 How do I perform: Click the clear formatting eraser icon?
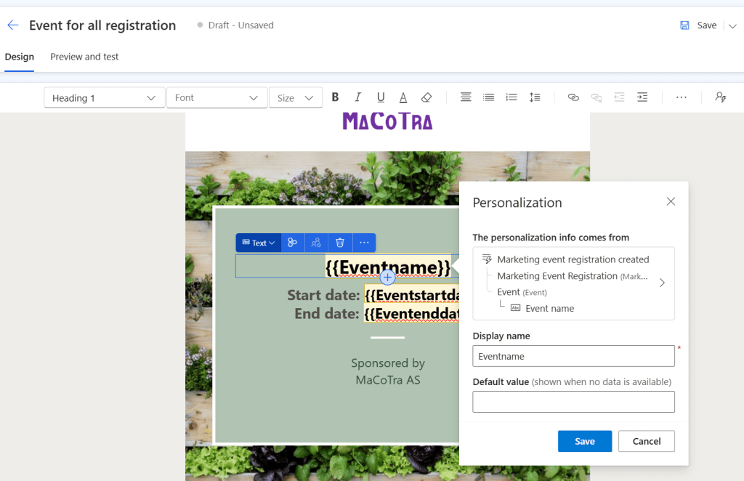(x=426, y=97)
